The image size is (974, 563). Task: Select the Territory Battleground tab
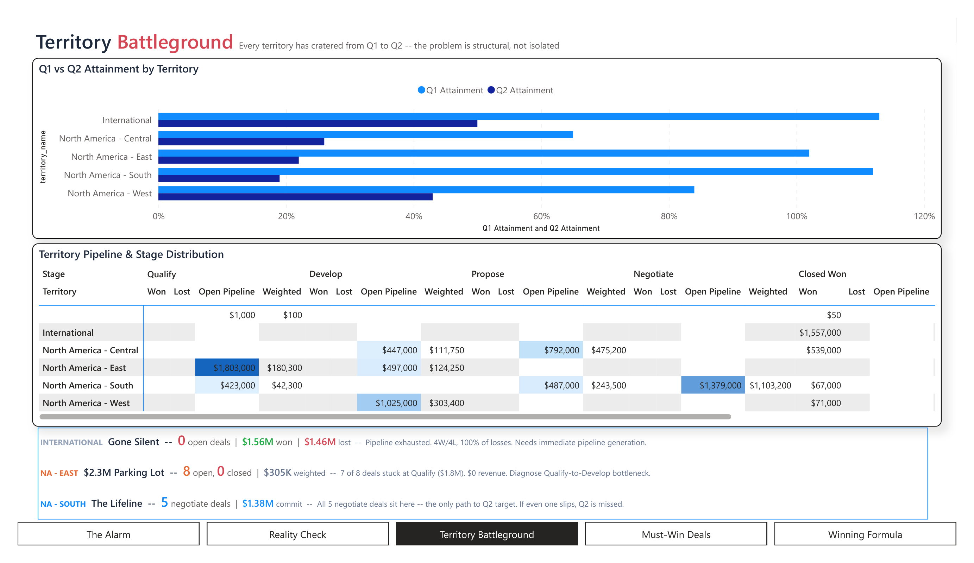pos(486,534)
